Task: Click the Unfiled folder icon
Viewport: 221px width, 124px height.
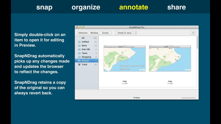Action: point(79,42)
